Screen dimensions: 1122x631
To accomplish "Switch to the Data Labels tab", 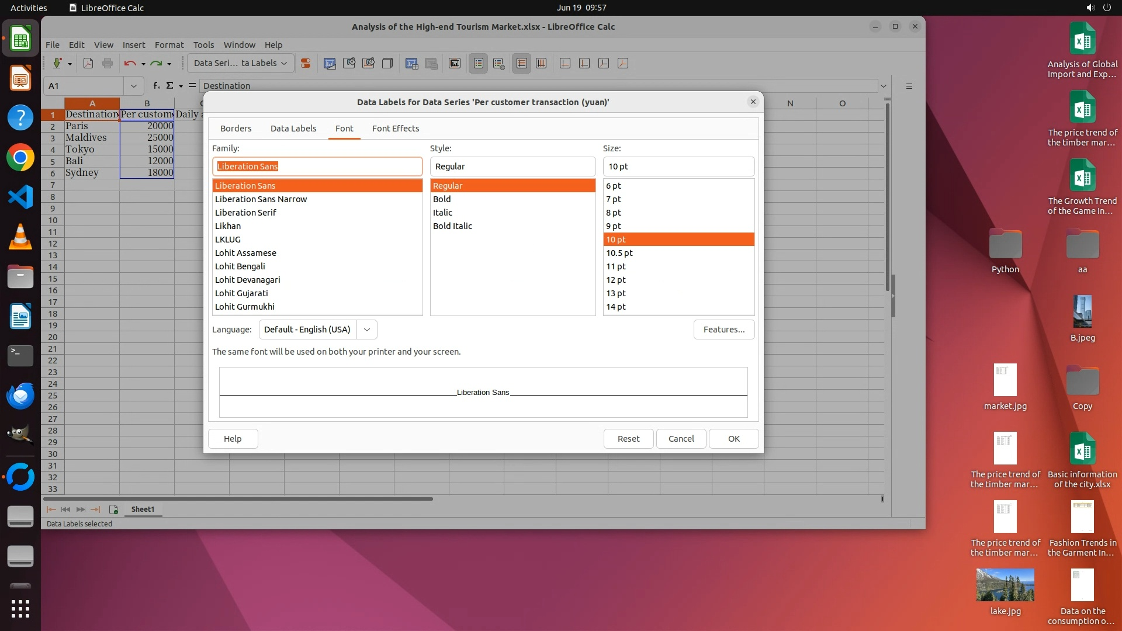I will (x=293, y=129).
